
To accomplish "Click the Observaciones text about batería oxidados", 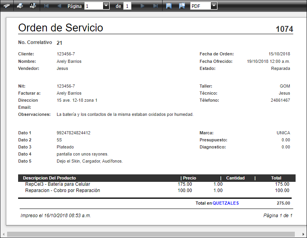I will tap(125, 115).
